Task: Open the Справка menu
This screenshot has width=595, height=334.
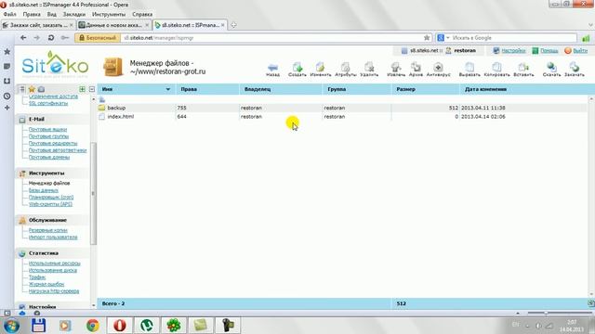Action: point(142,14)
